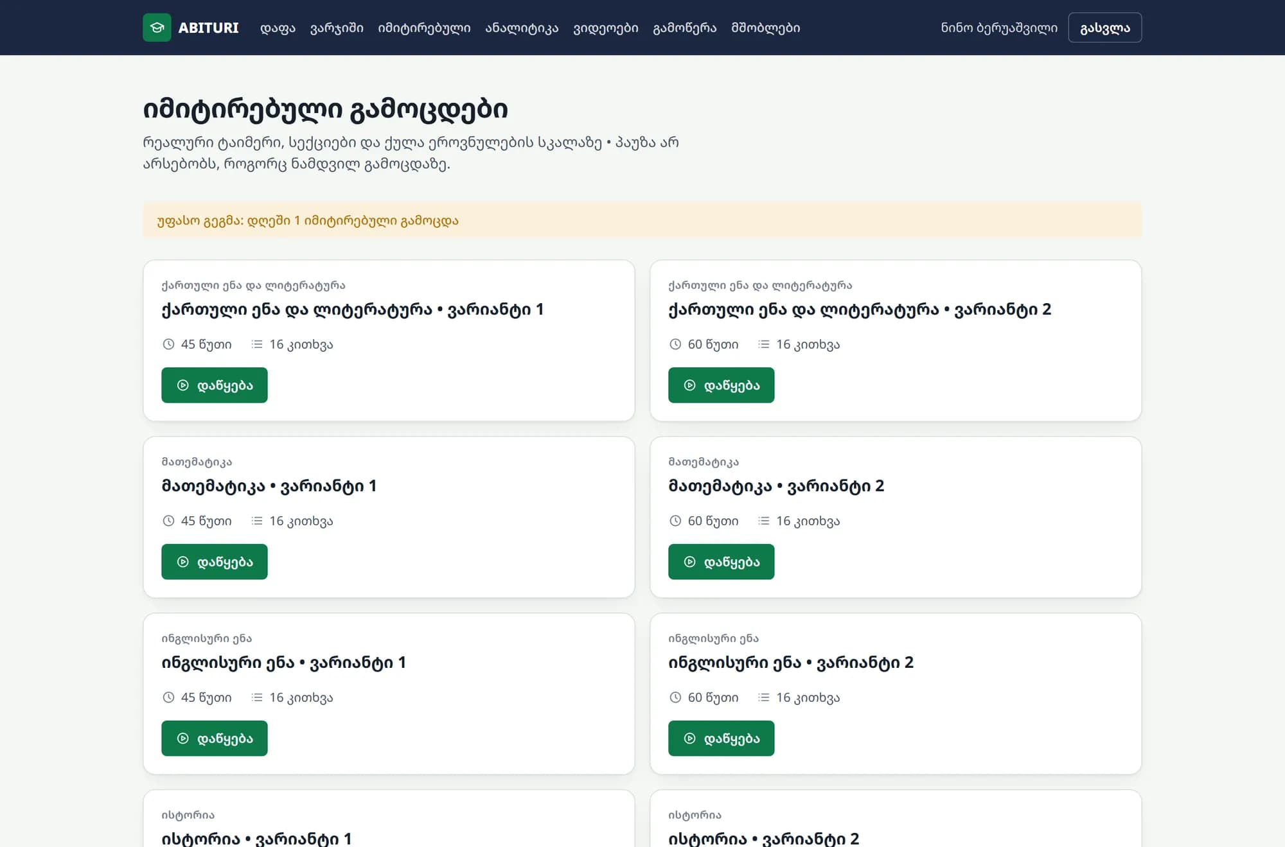The width and height of the screenshot is (1285, 847).
Task: Click clock icon in მათემატიკა ვარიანტი 1 card
Action: coord(168,521)
